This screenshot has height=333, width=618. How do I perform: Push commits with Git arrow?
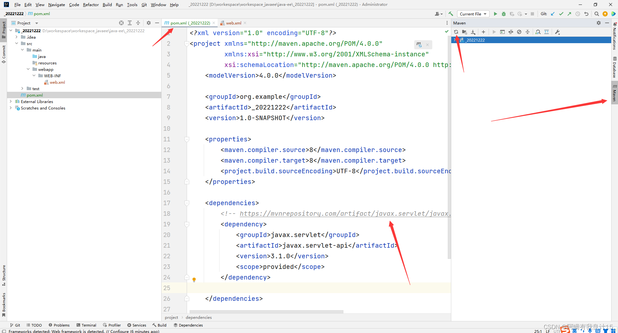click(569, 14)
